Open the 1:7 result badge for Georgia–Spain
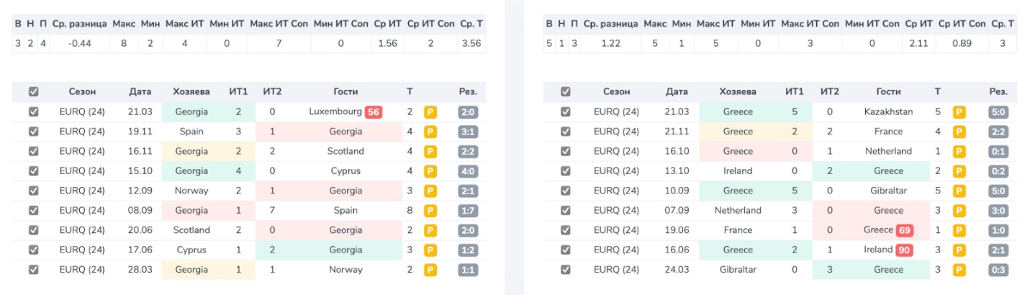The image size is (1030, 295). [x=468, y=211]
